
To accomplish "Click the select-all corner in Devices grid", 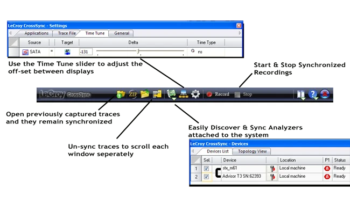I will 196,160.
